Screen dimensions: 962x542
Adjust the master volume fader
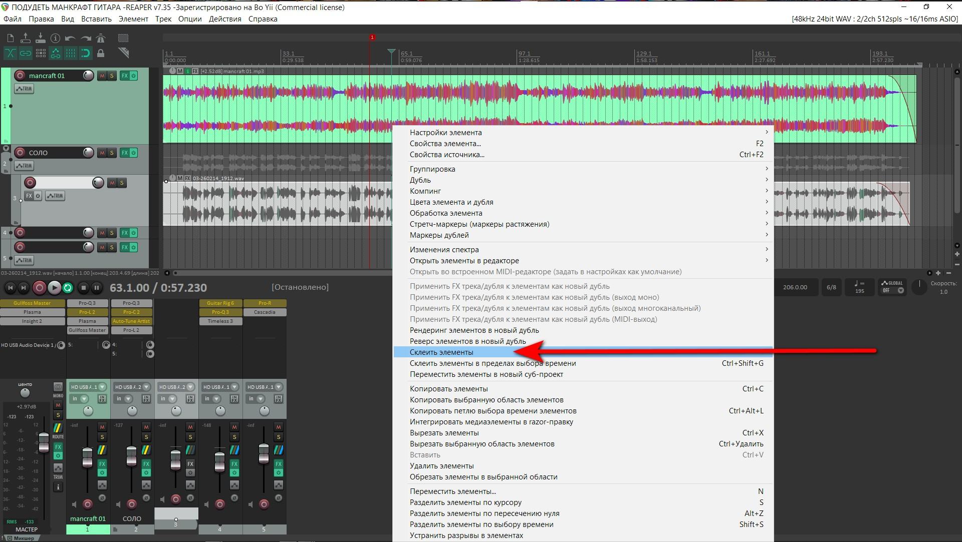click(x=44, y=443)
